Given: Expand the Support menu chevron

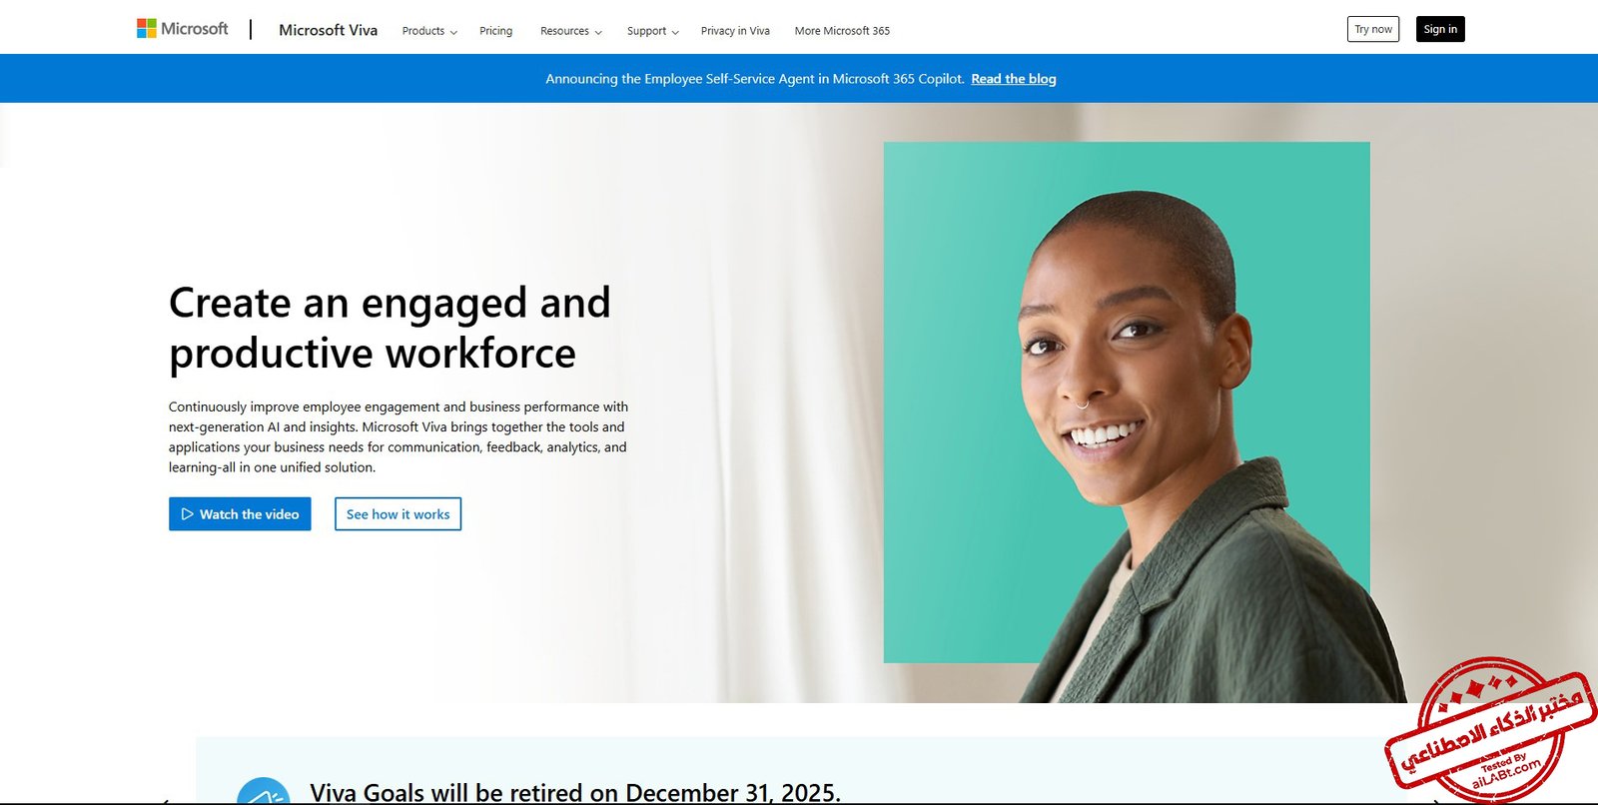Looking at the screenshot, I should [x=675, y=32].
